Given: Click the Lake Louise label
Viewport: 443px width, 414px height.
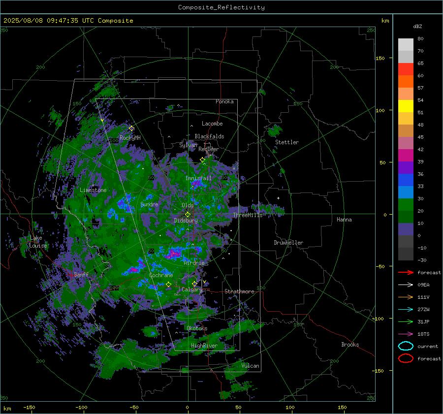Looking at the screenshot, I should tap(38, 242).
